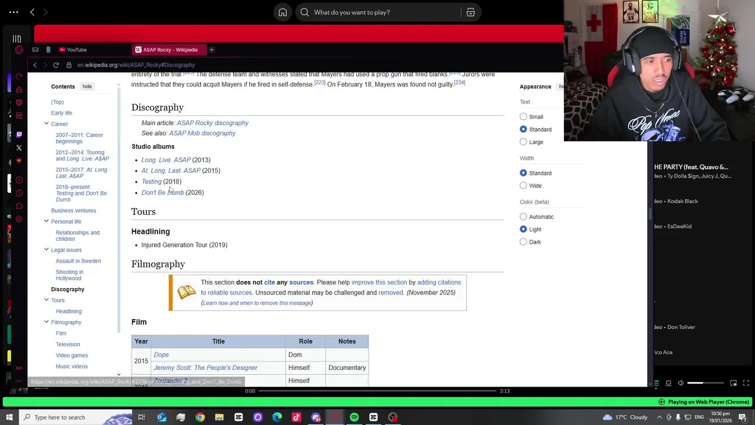Open Spotify full screen player icon
This screenshot has width=755, height=425.
pos(746,383)
